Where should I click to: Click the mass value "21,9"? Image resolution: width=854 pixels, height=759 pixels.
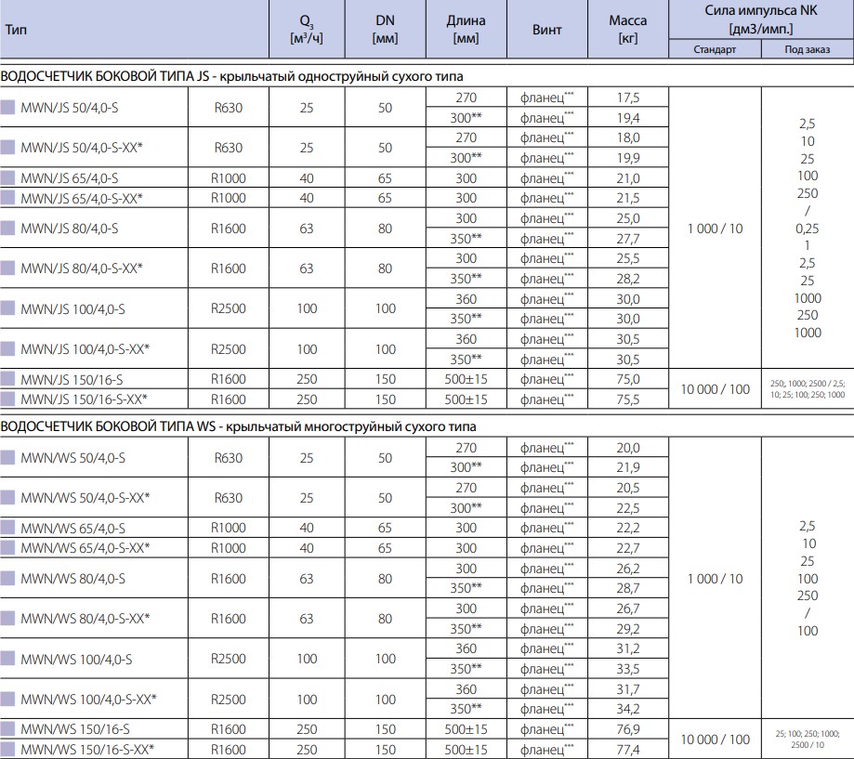pyautogui.click(x=628, y=467)
